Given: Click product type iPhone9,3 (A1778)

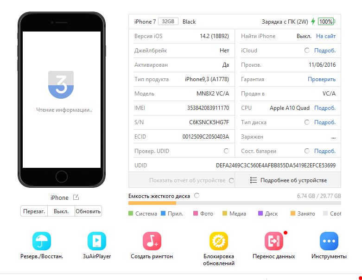Looking at the screenshot, I should (x=207, y=79).
